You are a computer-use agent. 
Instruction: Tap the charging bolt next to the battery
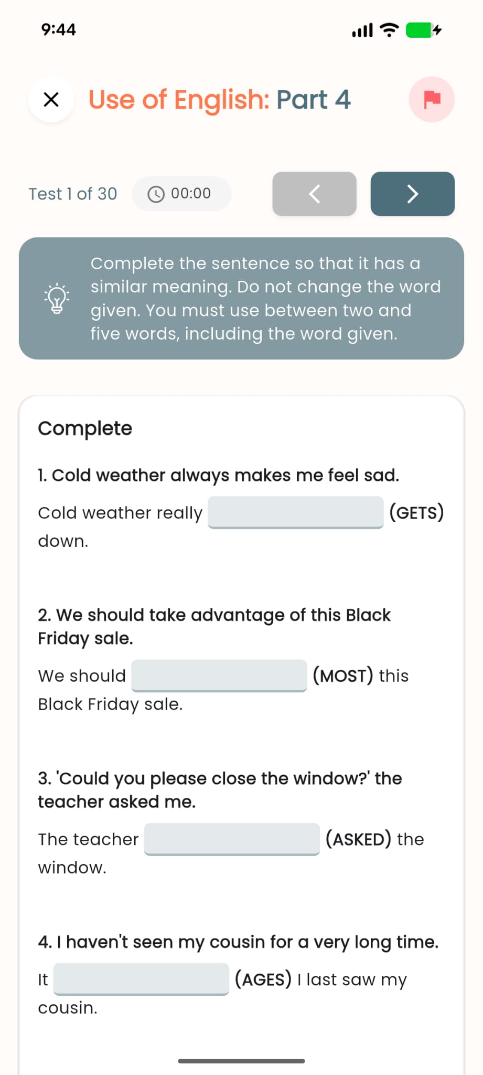click(x=437, y=30)
